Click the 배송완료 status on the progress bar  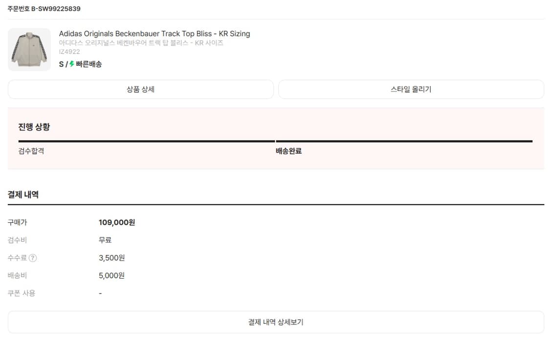pos(288,151)
